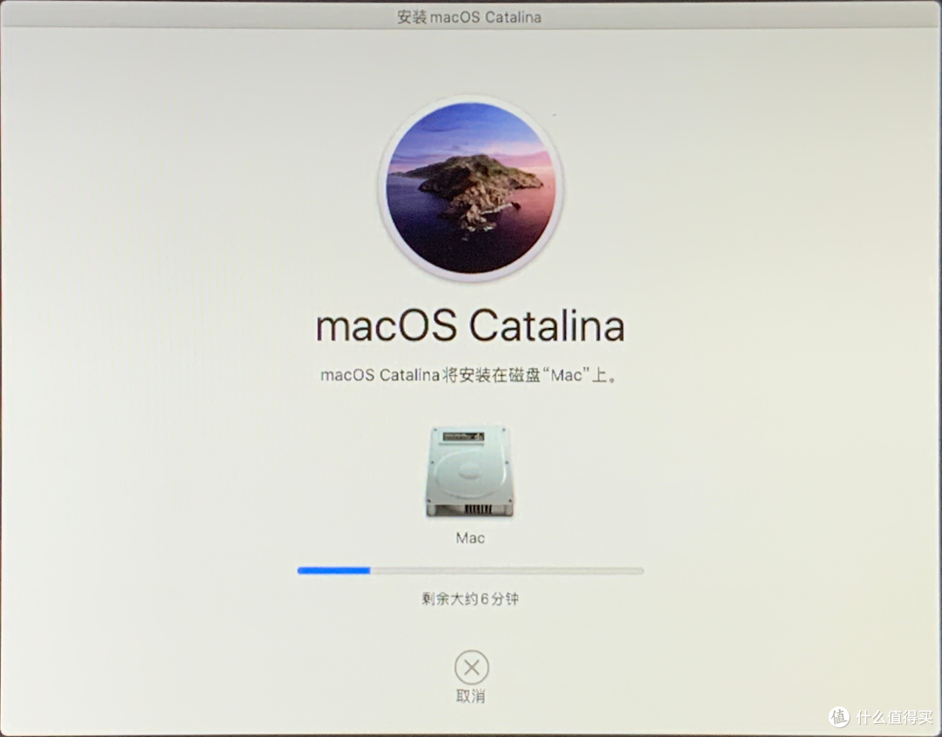
Task: Click the "macOS Catalina 将安装在磁盘" message
Action: tap(468, 375)
